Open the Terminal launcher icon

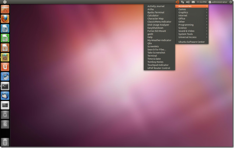click(x=5, y=86)
